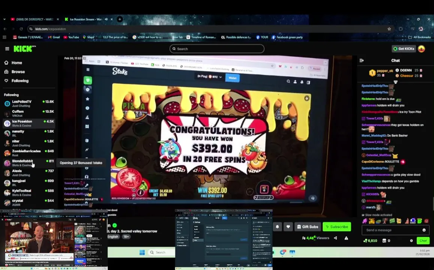Click the kick.com/iceposeidon address bar
The height and width of the screenshot is (270, 434).
click(x=210, y=29)
